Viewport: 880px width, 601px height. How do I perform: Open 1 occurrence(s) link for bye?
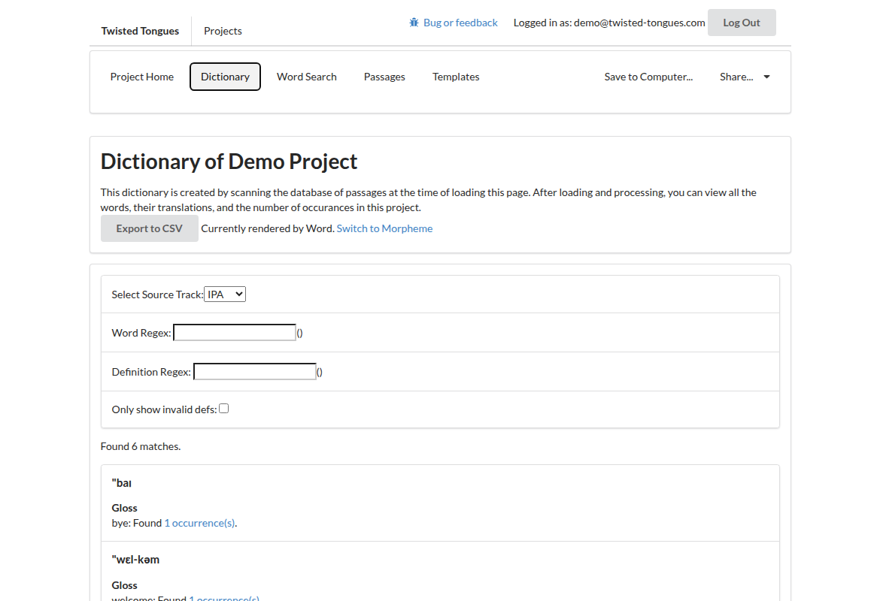coord(200,523)
